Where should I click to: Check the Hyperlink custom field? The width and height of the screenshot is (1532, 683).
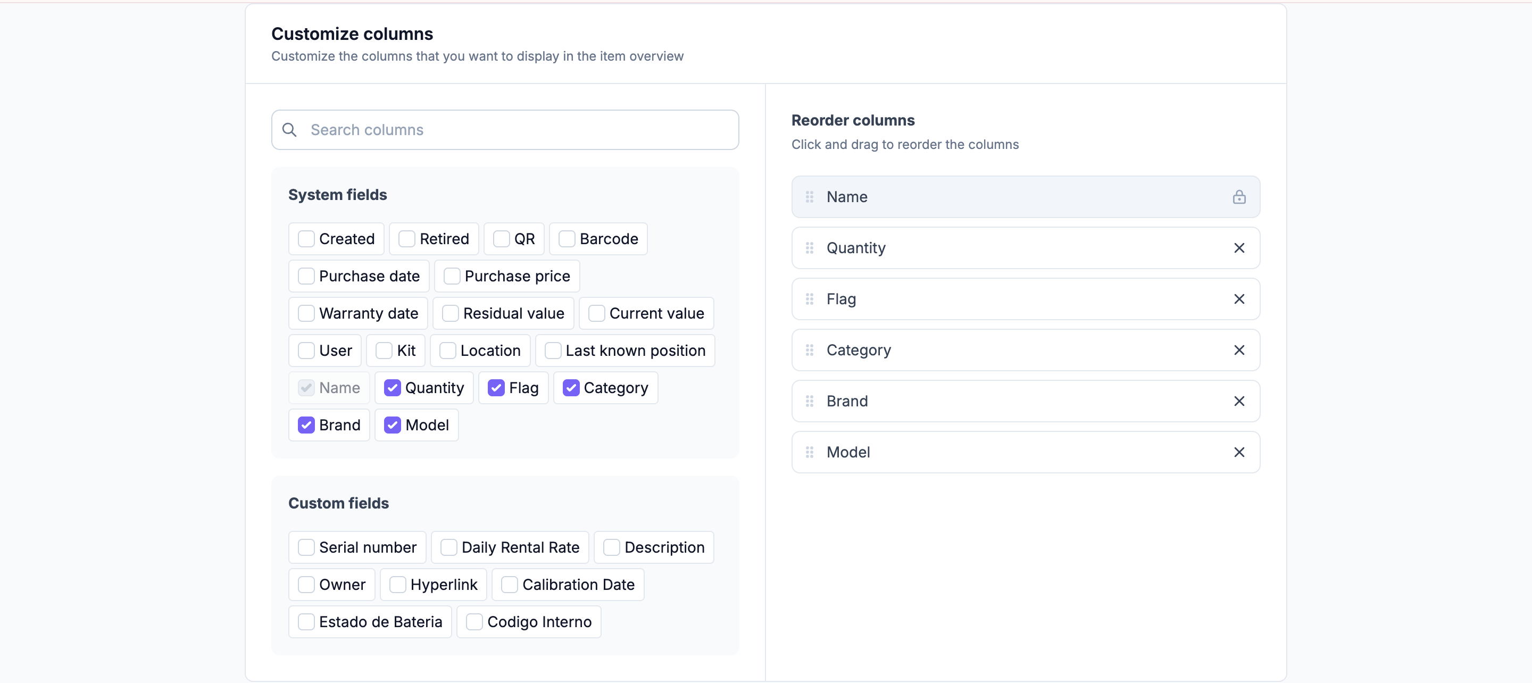point(398,586)
